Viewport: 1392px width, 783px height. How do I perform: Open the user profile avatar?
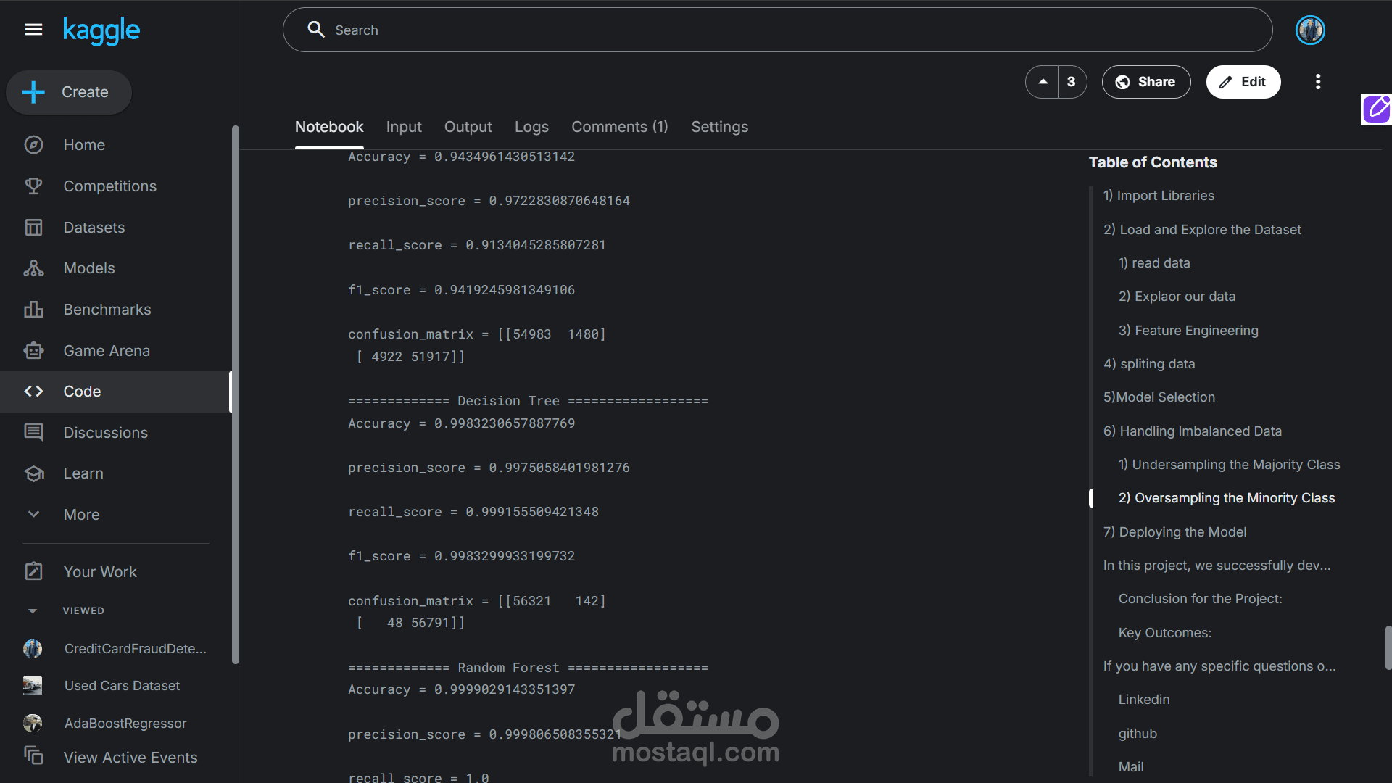[1310, 30]
